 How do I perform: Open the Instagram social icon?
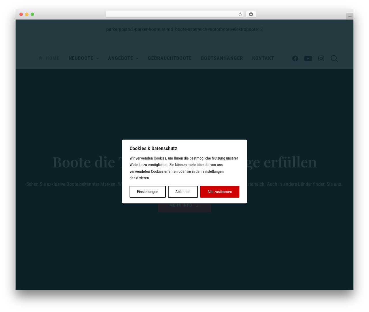click(x=321, y=58)
